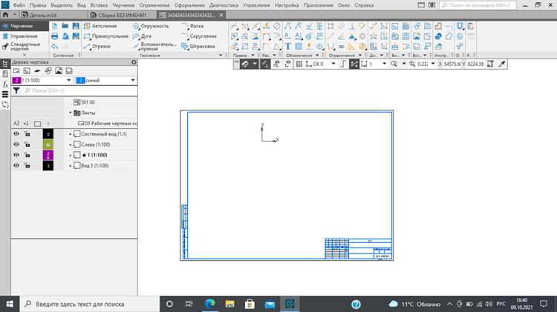Click the eyedropper icon in view toolbar
Image resolution: width=557 pixels, height=312 pixels.
(x=501, y=64)
